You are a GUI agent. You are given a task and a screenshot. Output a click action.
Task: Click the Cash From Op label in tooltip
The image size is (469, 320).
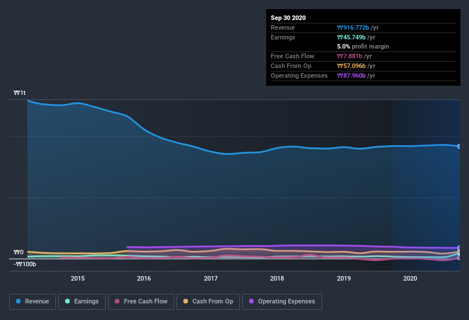291,66
